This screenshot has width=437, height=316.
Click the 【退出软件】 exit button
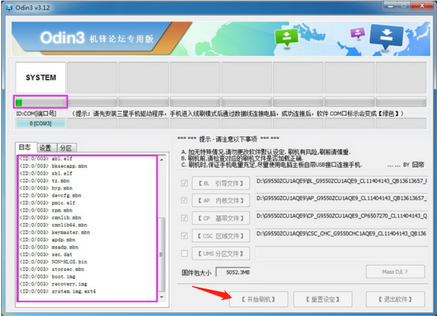point(395,299)
